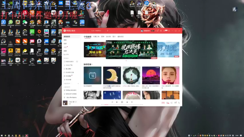
Task: Switch to the 个性推荐 tab
Action: (88, 37)
